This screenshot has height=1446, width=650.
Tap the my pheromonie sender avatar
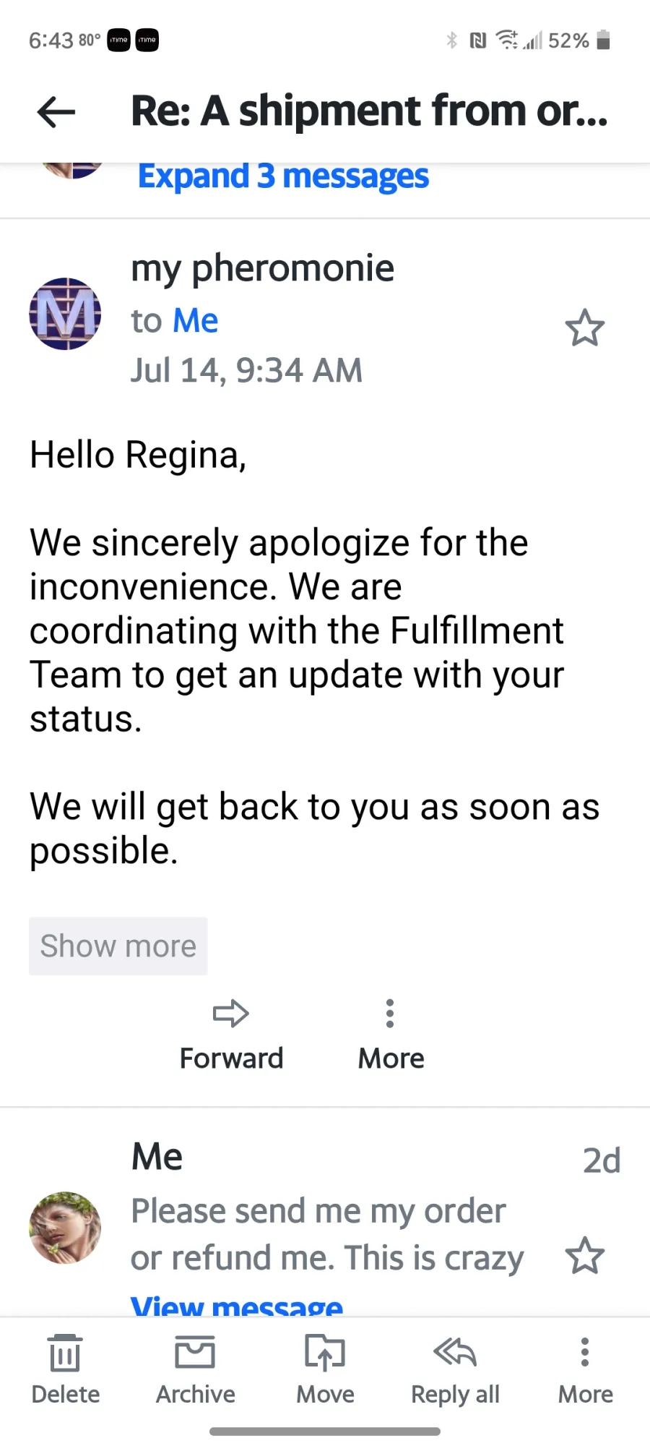[65, 314]
